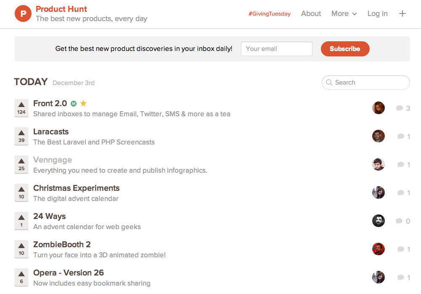Click the Product Hunt logo icon

23,13
